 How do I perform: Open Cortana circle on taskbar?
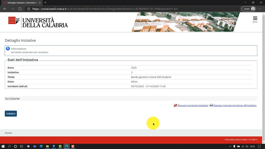coord(15,146)
